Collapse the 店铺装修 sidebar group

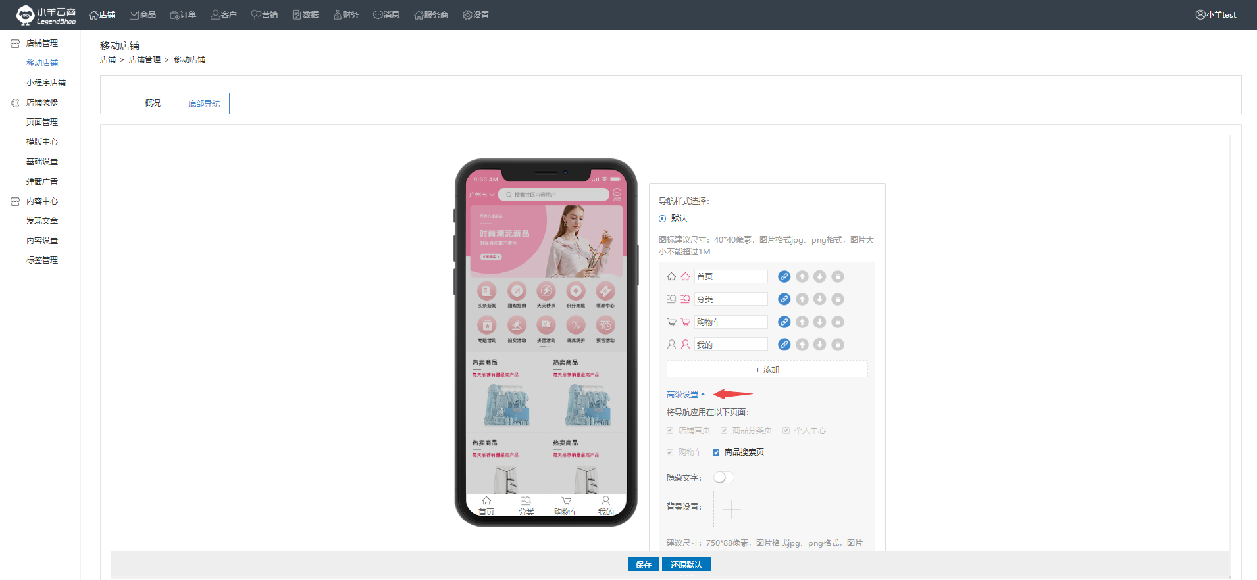(x=41, y=103)
